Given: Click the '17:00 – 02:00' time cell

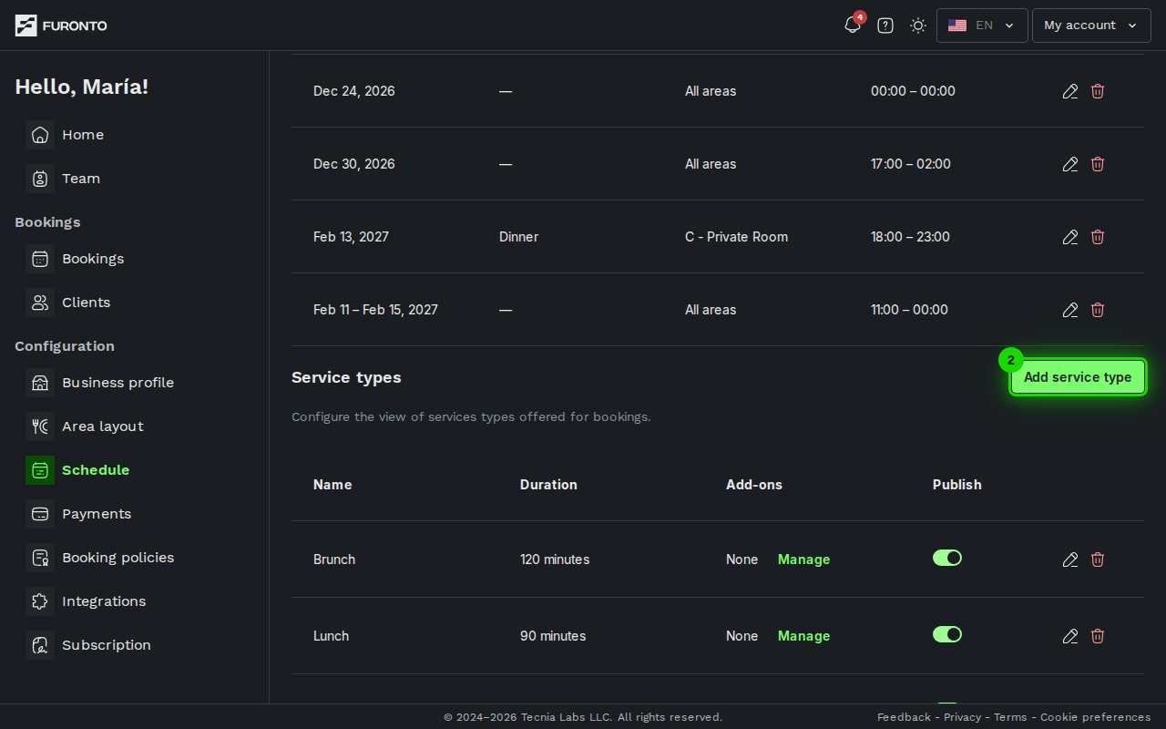Looking at the screenshot, I should [910, 164].
